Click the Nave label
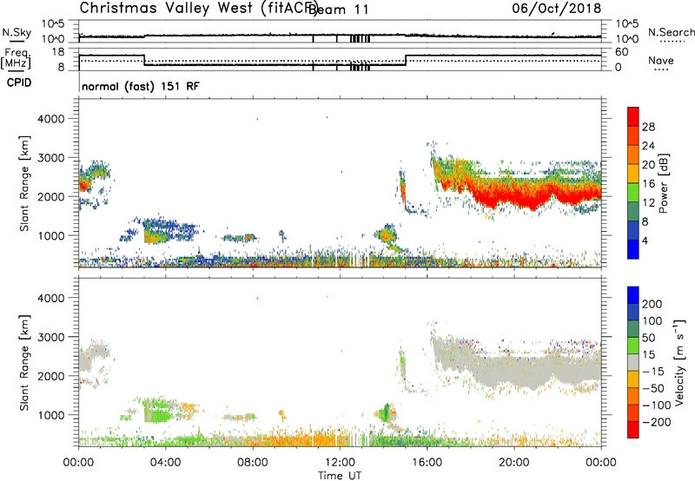 point(661,60)
